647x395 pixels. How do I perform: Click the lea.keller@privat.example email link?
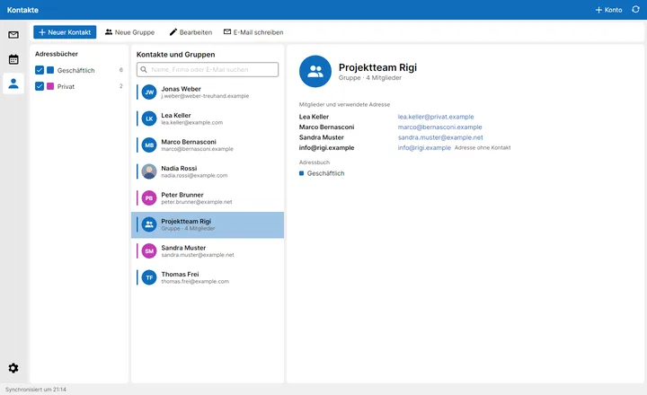[x=436, y=117]
